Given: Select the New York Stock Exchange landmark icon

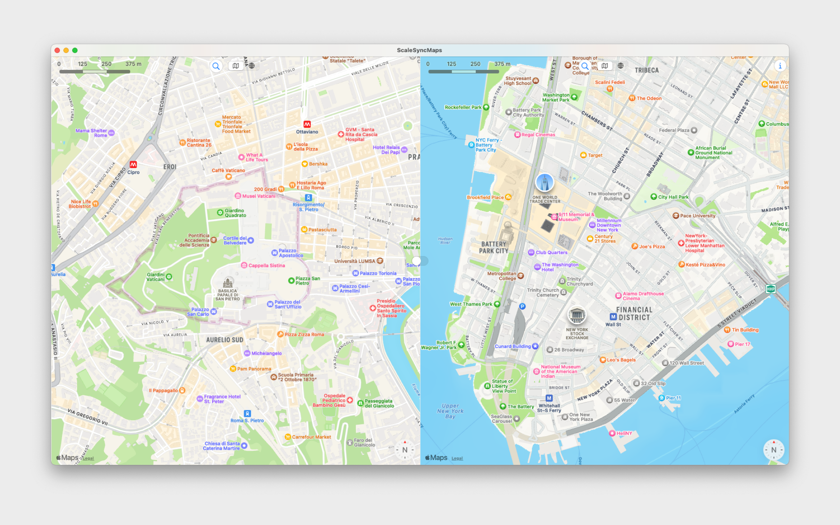Looking at the screenshot, I should coord(577,315).
